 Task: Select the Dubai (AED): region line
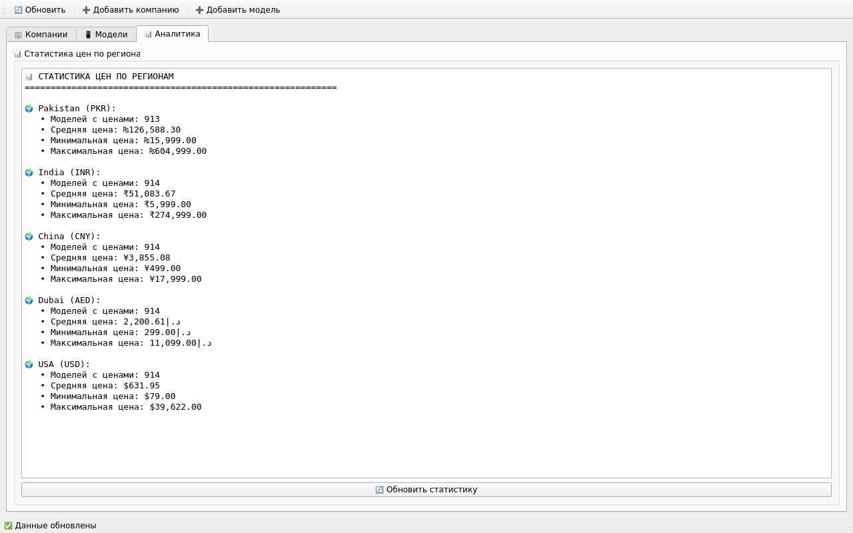[69, 300]
